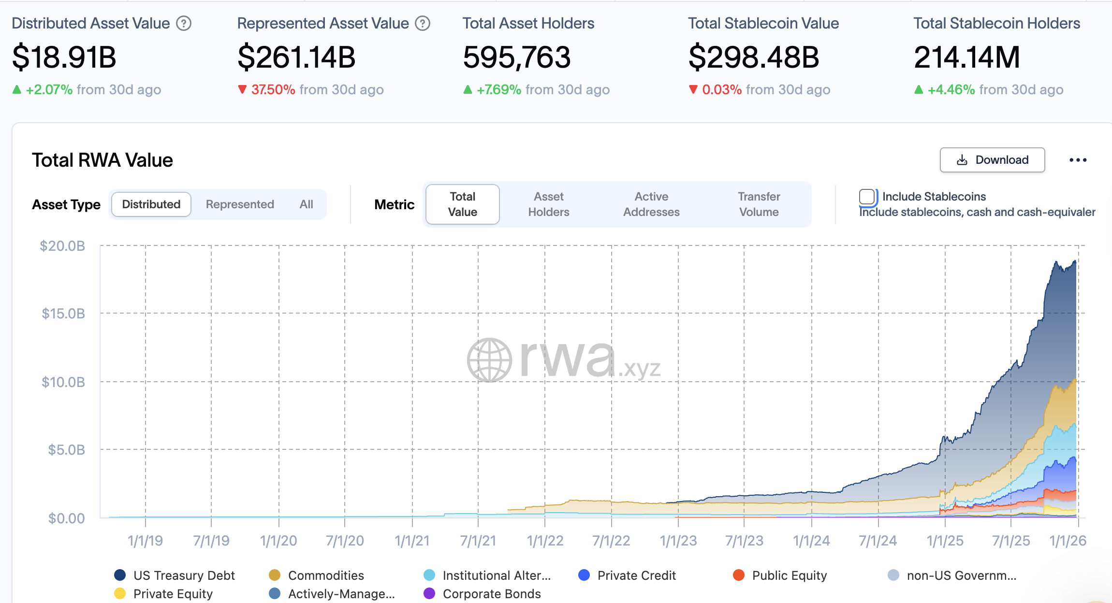Viewport: 1112px width, 603px height.
Task: Click help icon beside Represented Asset Value
Action: coord(423,23)
